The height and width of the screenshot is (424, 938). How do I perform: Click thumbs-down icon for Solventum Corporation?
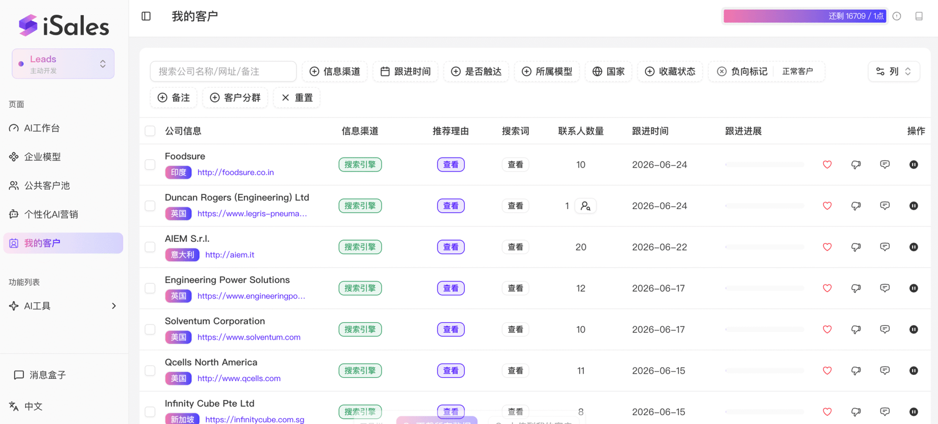(x=856, y=329)
